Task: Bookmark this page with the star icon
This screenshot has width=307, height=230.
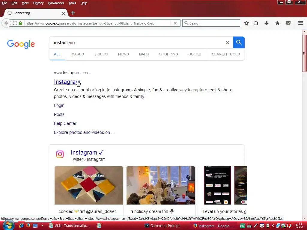Action: (x=246, y=23)
